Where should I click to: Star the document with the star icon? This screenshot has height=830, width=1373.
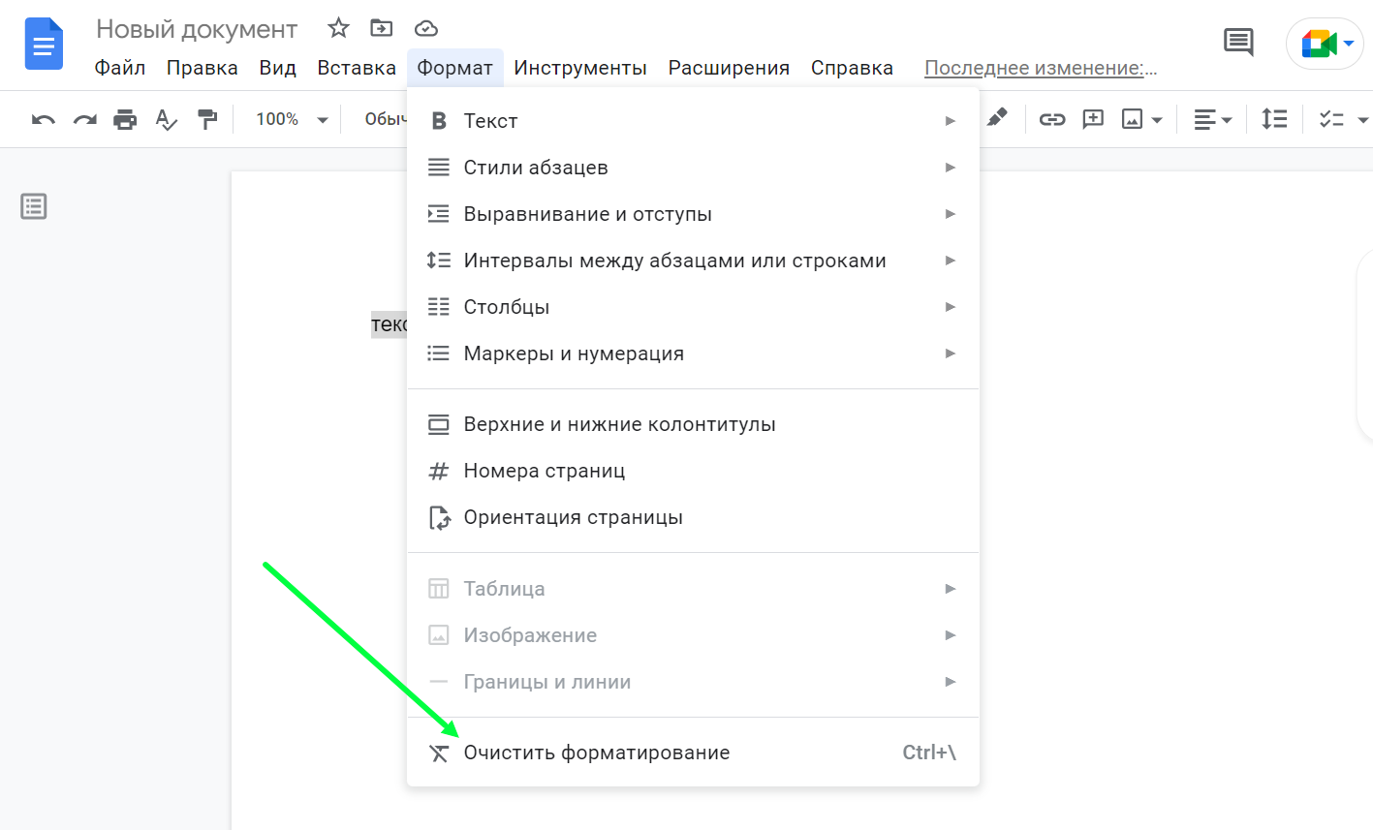pyautogui.click(x=338, y=28)
